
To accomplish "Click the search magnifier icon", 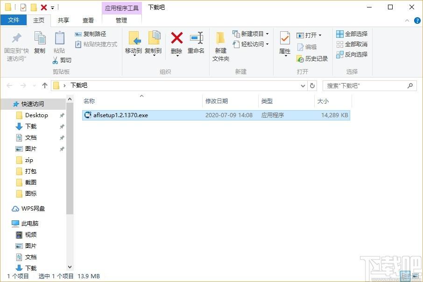I will (x=410, y=86).
